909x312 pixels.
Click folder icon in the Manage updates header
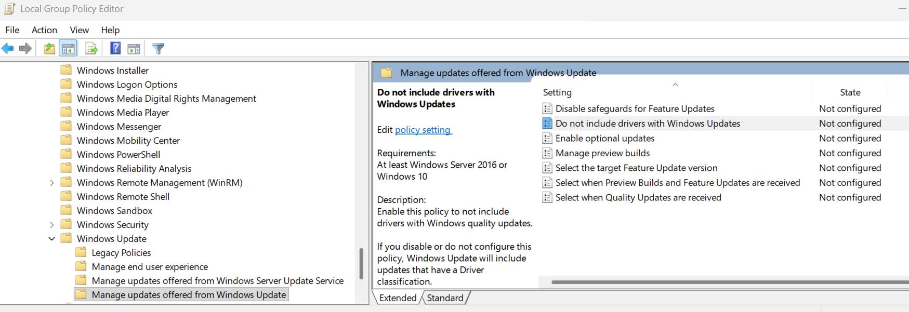coord(386,73)
